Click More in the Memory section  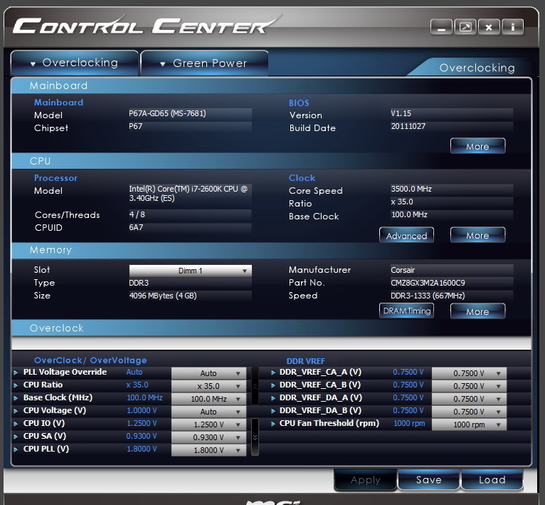(x=477, y=311)
